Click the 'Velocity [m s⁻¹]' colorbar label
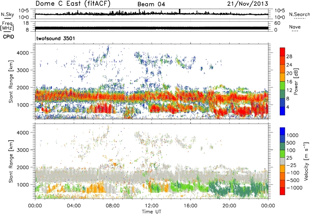The width and height of the screenshot is (310, 214). [x=306, y=161]
